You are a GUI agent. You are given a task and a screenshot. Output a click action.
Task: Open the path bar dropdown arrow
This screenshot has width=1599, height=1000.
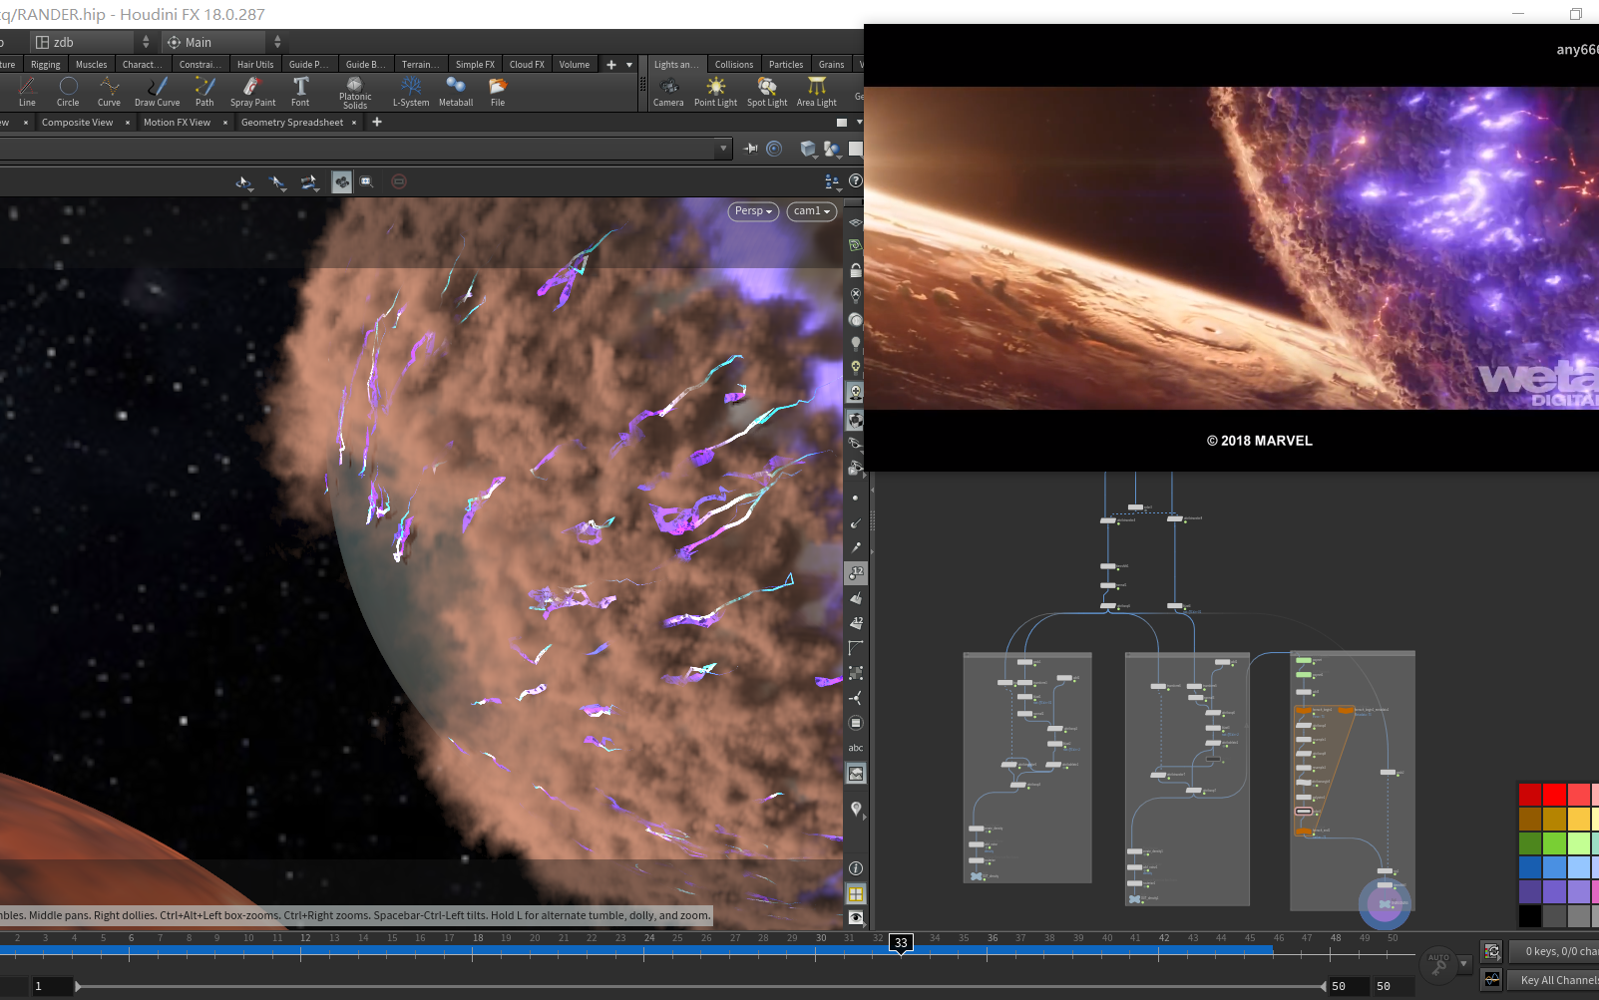(723, 149)
